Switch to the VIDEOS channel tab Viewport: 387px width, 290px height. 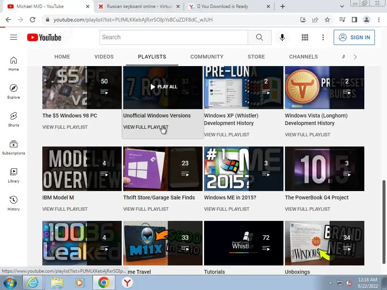point(104,57)
